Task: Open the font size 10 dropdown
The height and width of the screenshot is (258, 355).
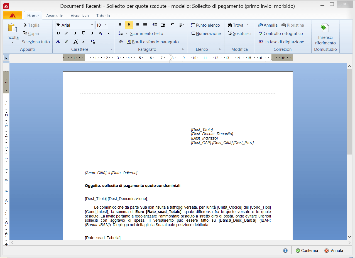Action: click(106, 25)
